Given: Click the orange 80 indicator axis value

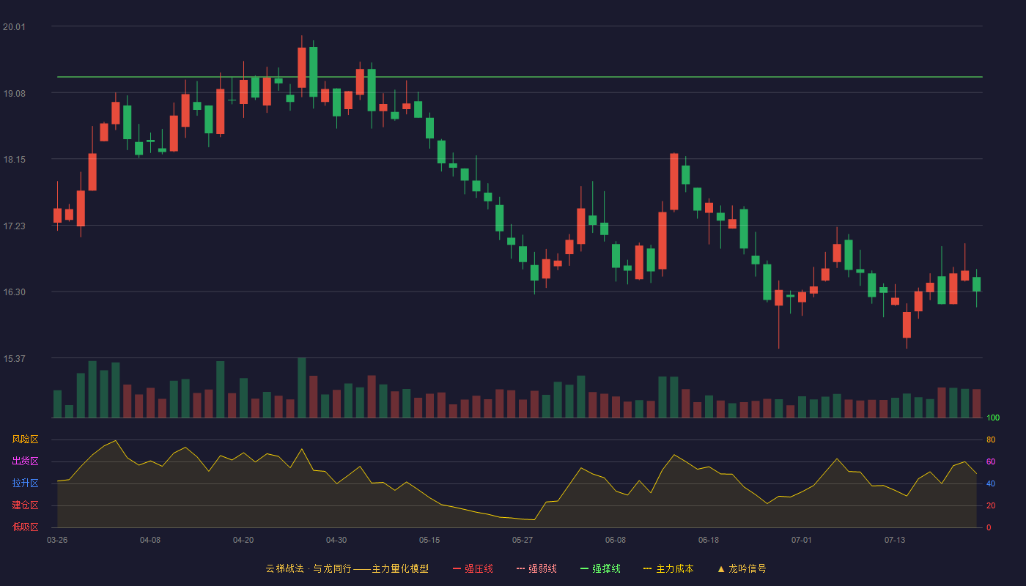Looking at the screenshot, I should click(x=991, y=439).
